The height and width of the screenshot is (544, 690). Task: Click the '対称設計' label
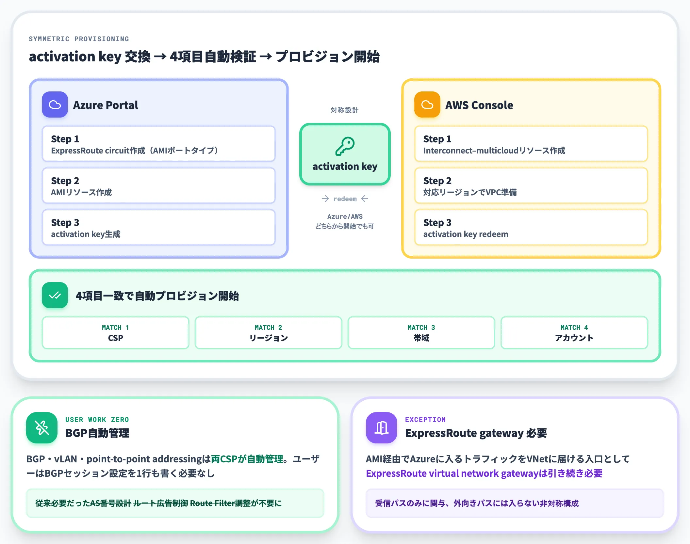point(345,110)
